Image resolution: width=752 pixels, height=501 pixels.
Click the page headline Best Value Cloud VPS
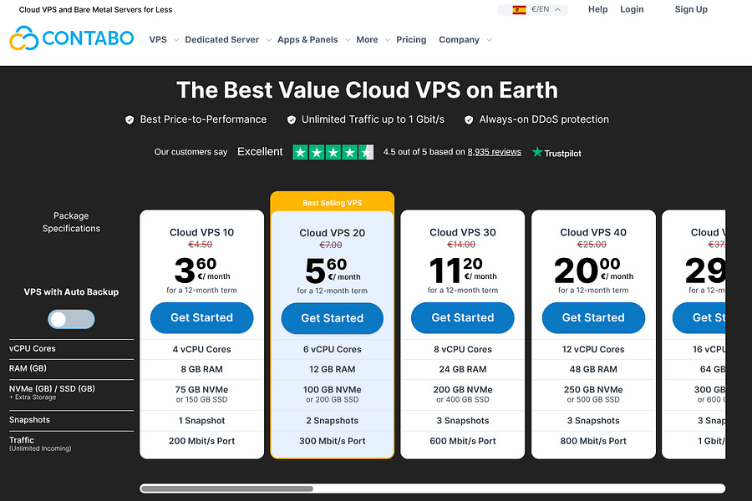[368, 90]
